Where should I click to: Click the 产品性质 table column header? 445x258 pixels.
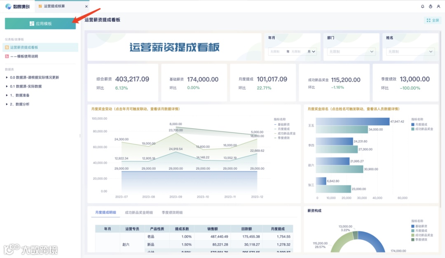coord(157,229)
